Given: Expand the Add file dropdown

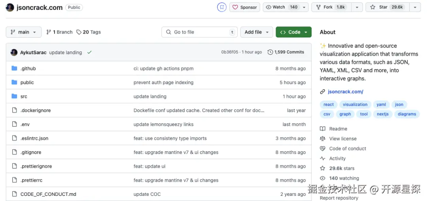Looking at the screenshot, I should 257,32.
